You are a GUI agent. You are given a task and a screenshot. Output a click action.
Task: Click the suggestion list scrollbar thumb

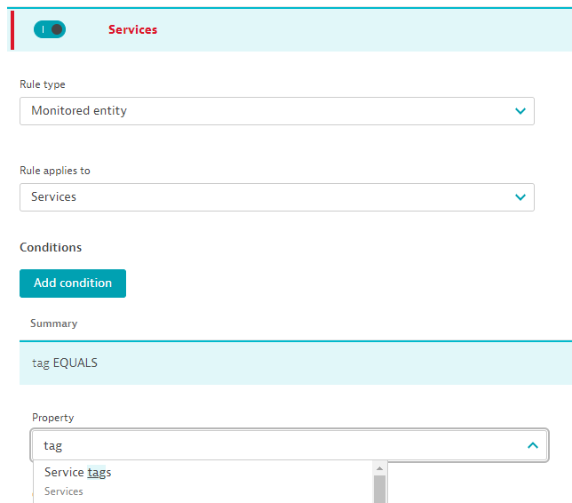point(379,490)
